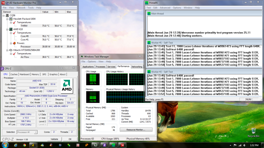Click the Memory 726 MB meter
Viewport: 264px width, 148px height.
(93, 97)
